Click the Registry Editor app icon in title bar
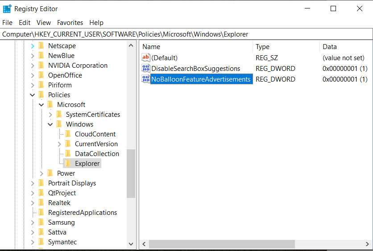 coord(7,8)
